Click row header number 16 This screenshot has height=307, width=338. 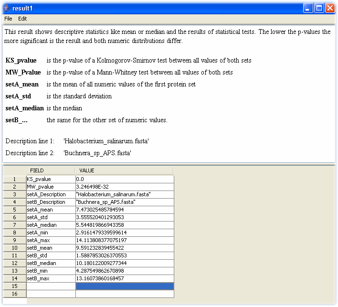click(x=14, y=294)
